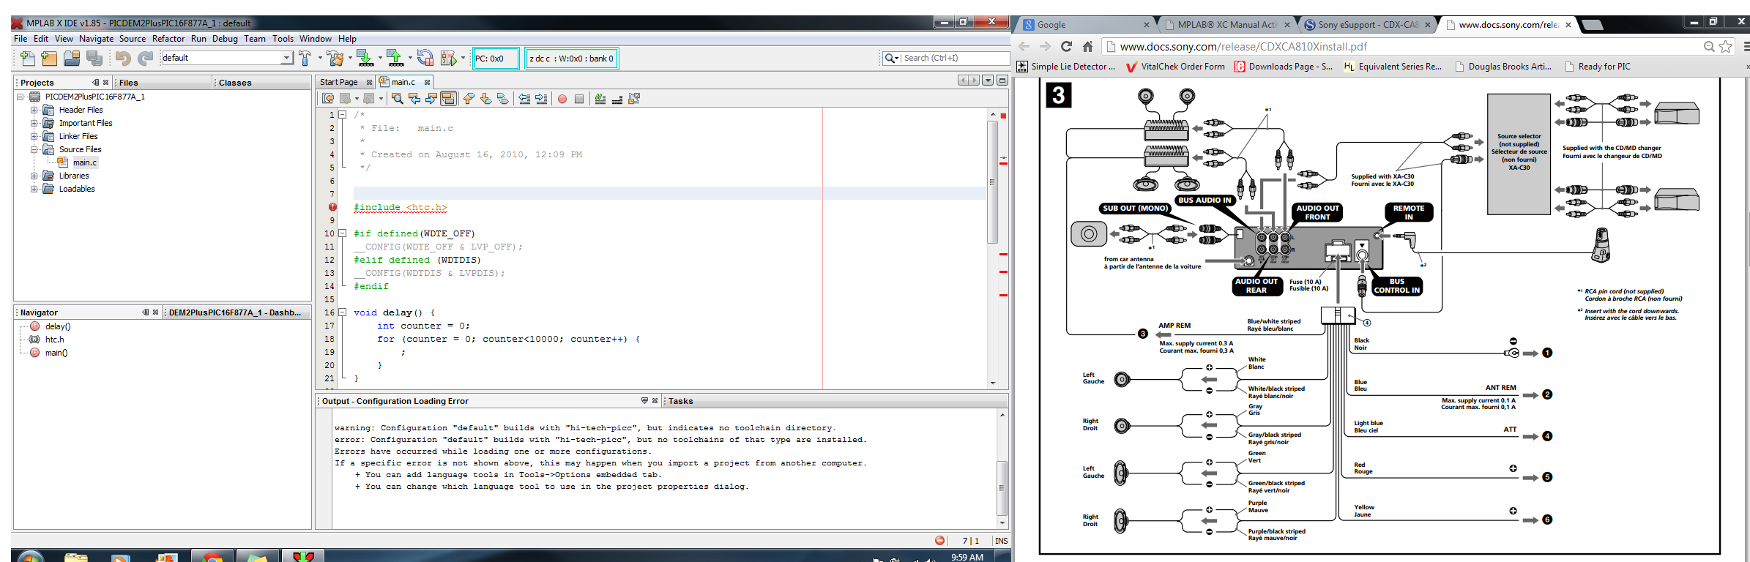Click the Shift Line Left editor icon

(x=524, y=99)
